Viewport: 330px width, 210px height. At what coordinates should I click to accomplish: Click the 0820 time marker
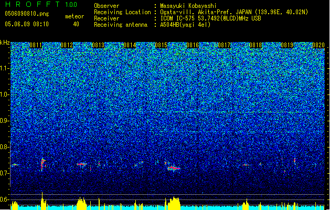pyautogui.click(x=318, y=45)
